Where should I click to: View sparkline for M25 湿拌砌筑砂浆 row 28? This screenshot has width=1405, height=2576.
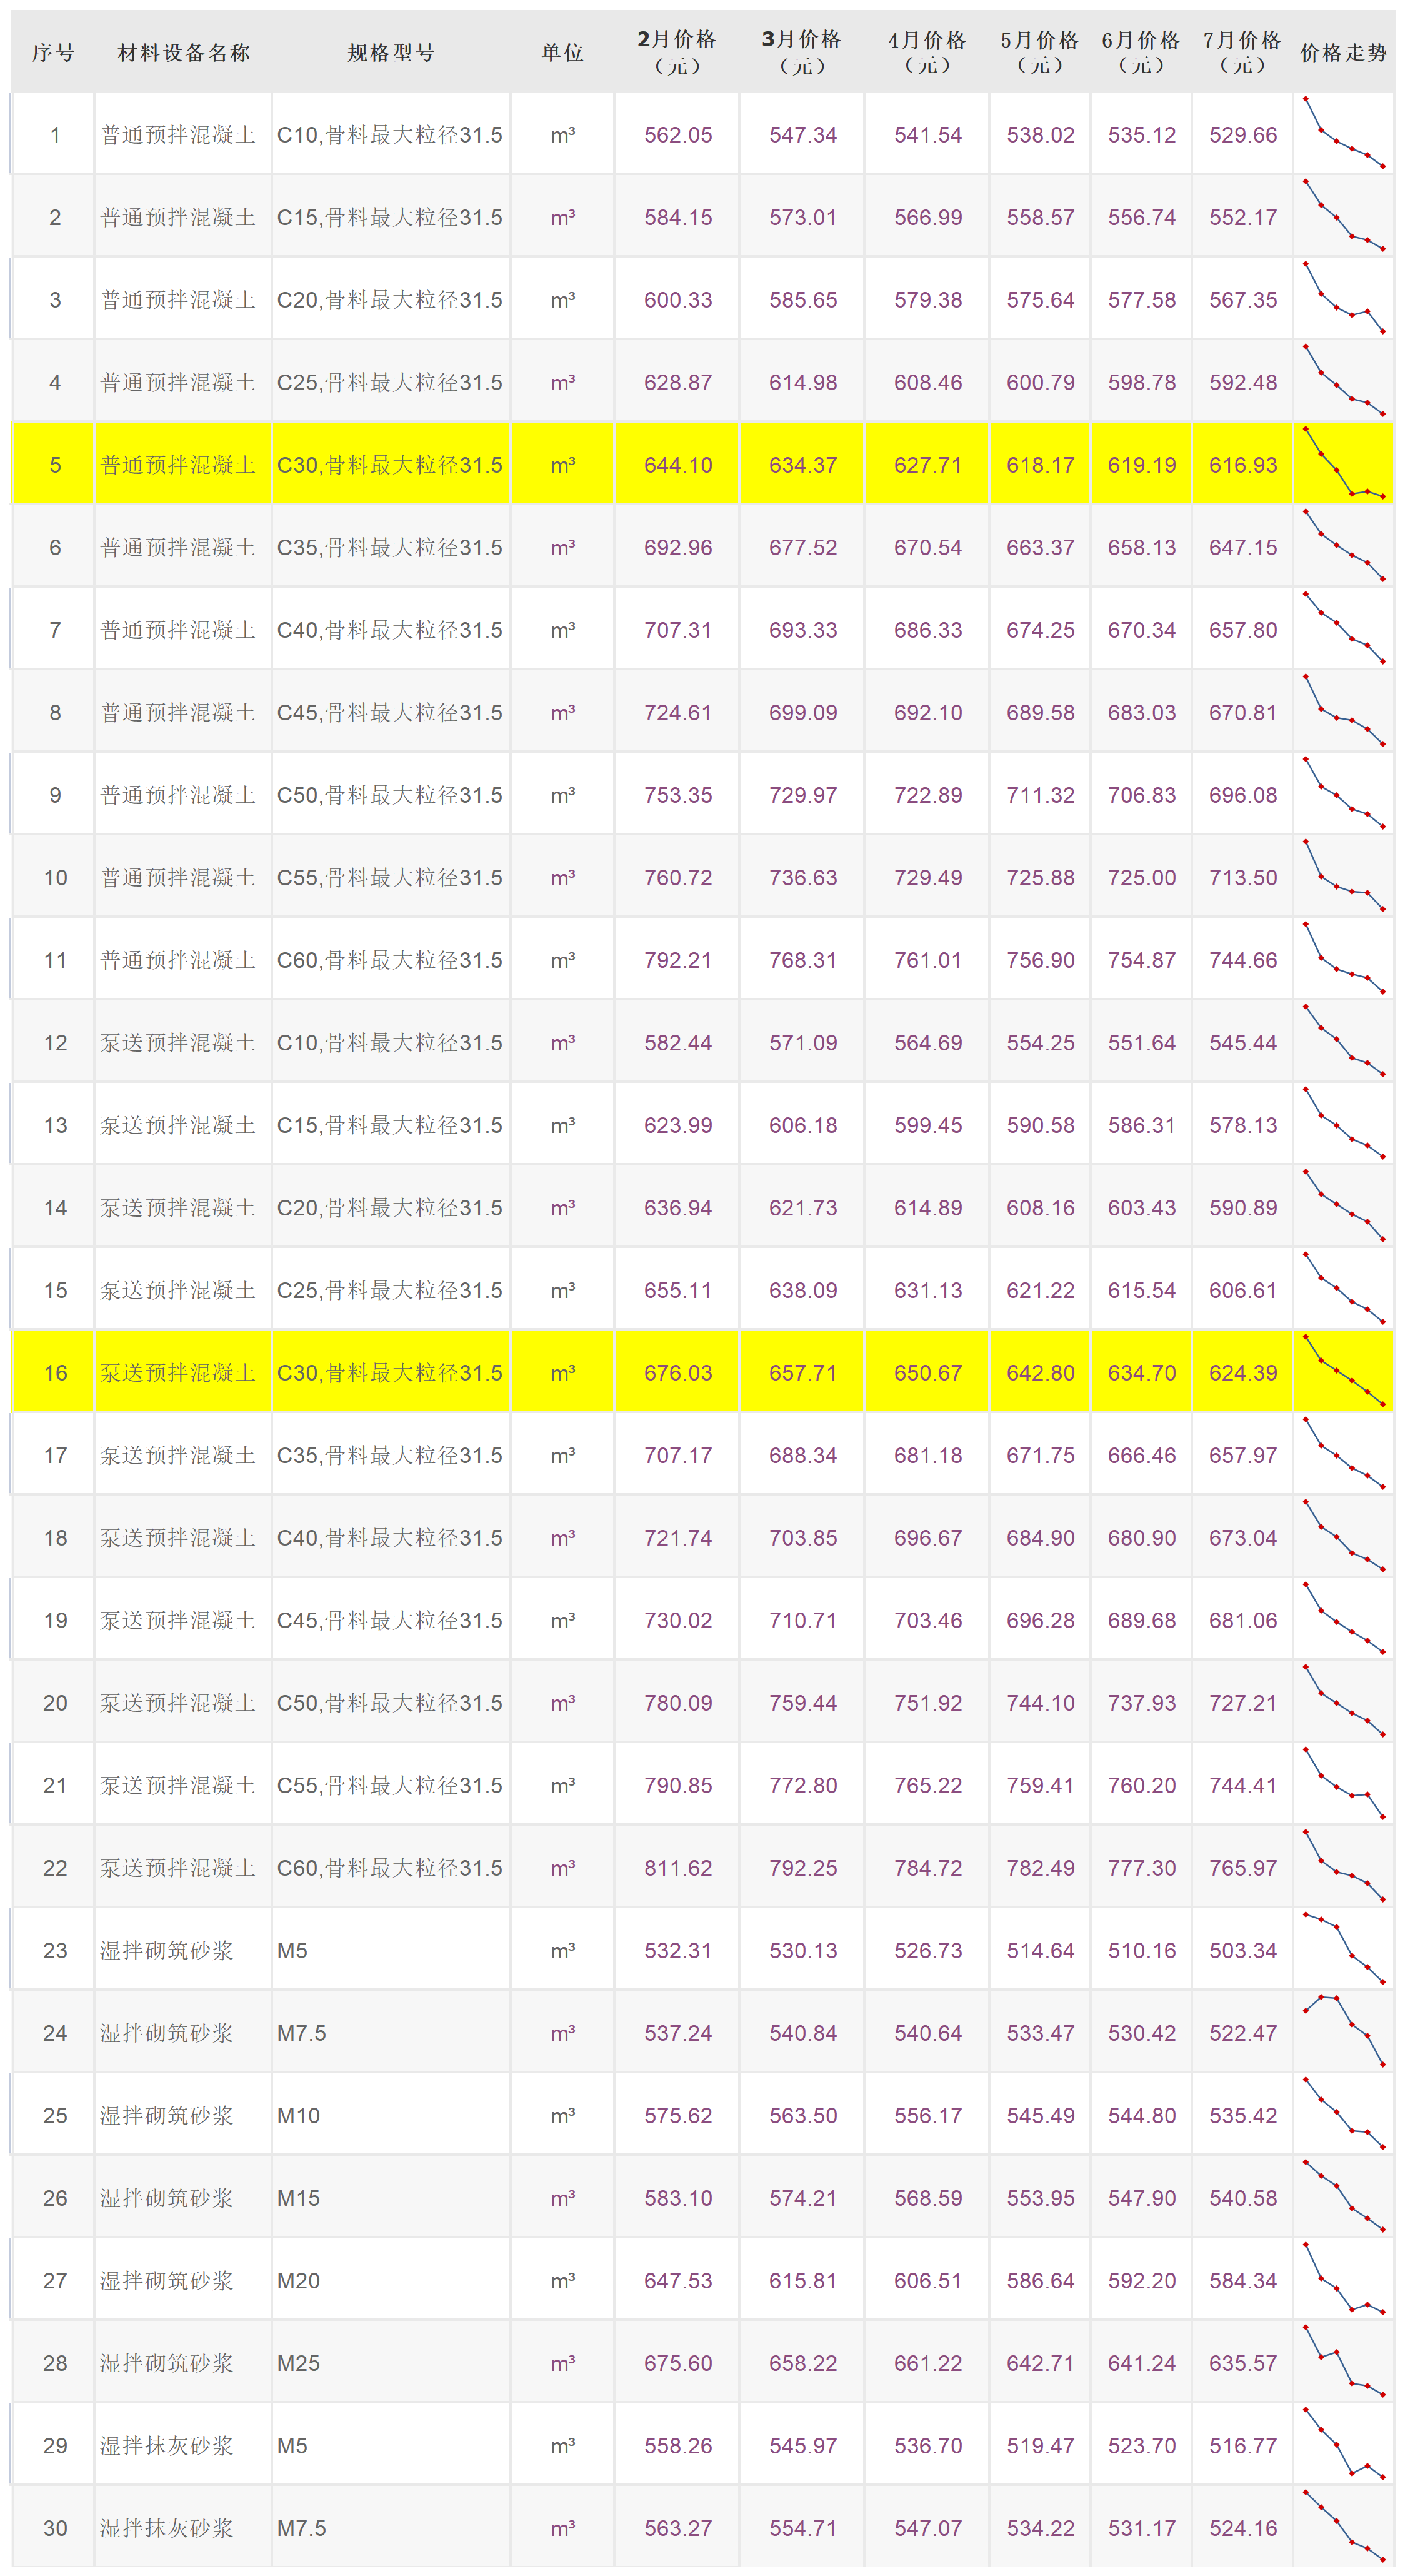[x=1344, y=2361]
